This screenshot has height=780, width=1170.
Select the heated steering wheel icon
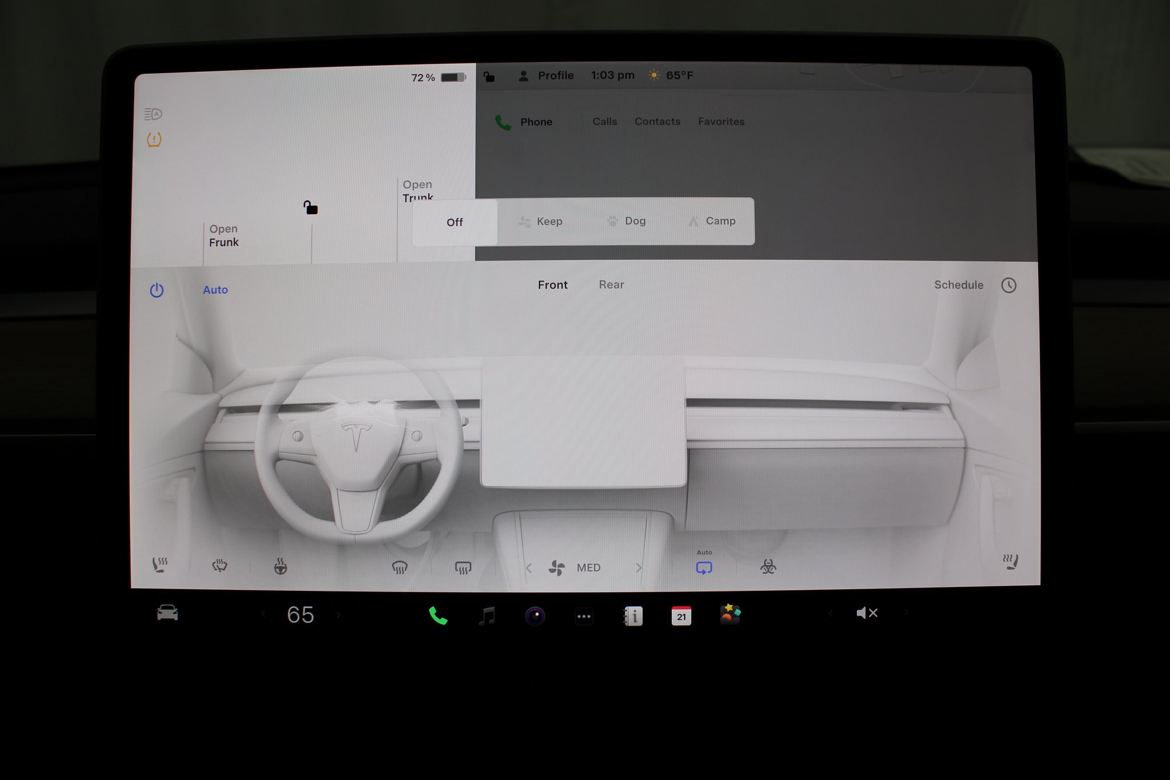coord(280,566)
